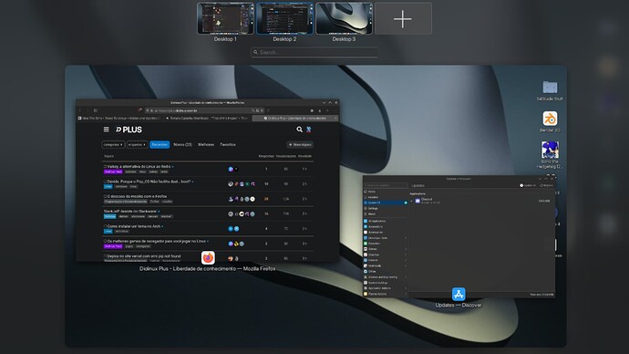Open the Valkey alternativa ao Redis topic

(139, 166)
